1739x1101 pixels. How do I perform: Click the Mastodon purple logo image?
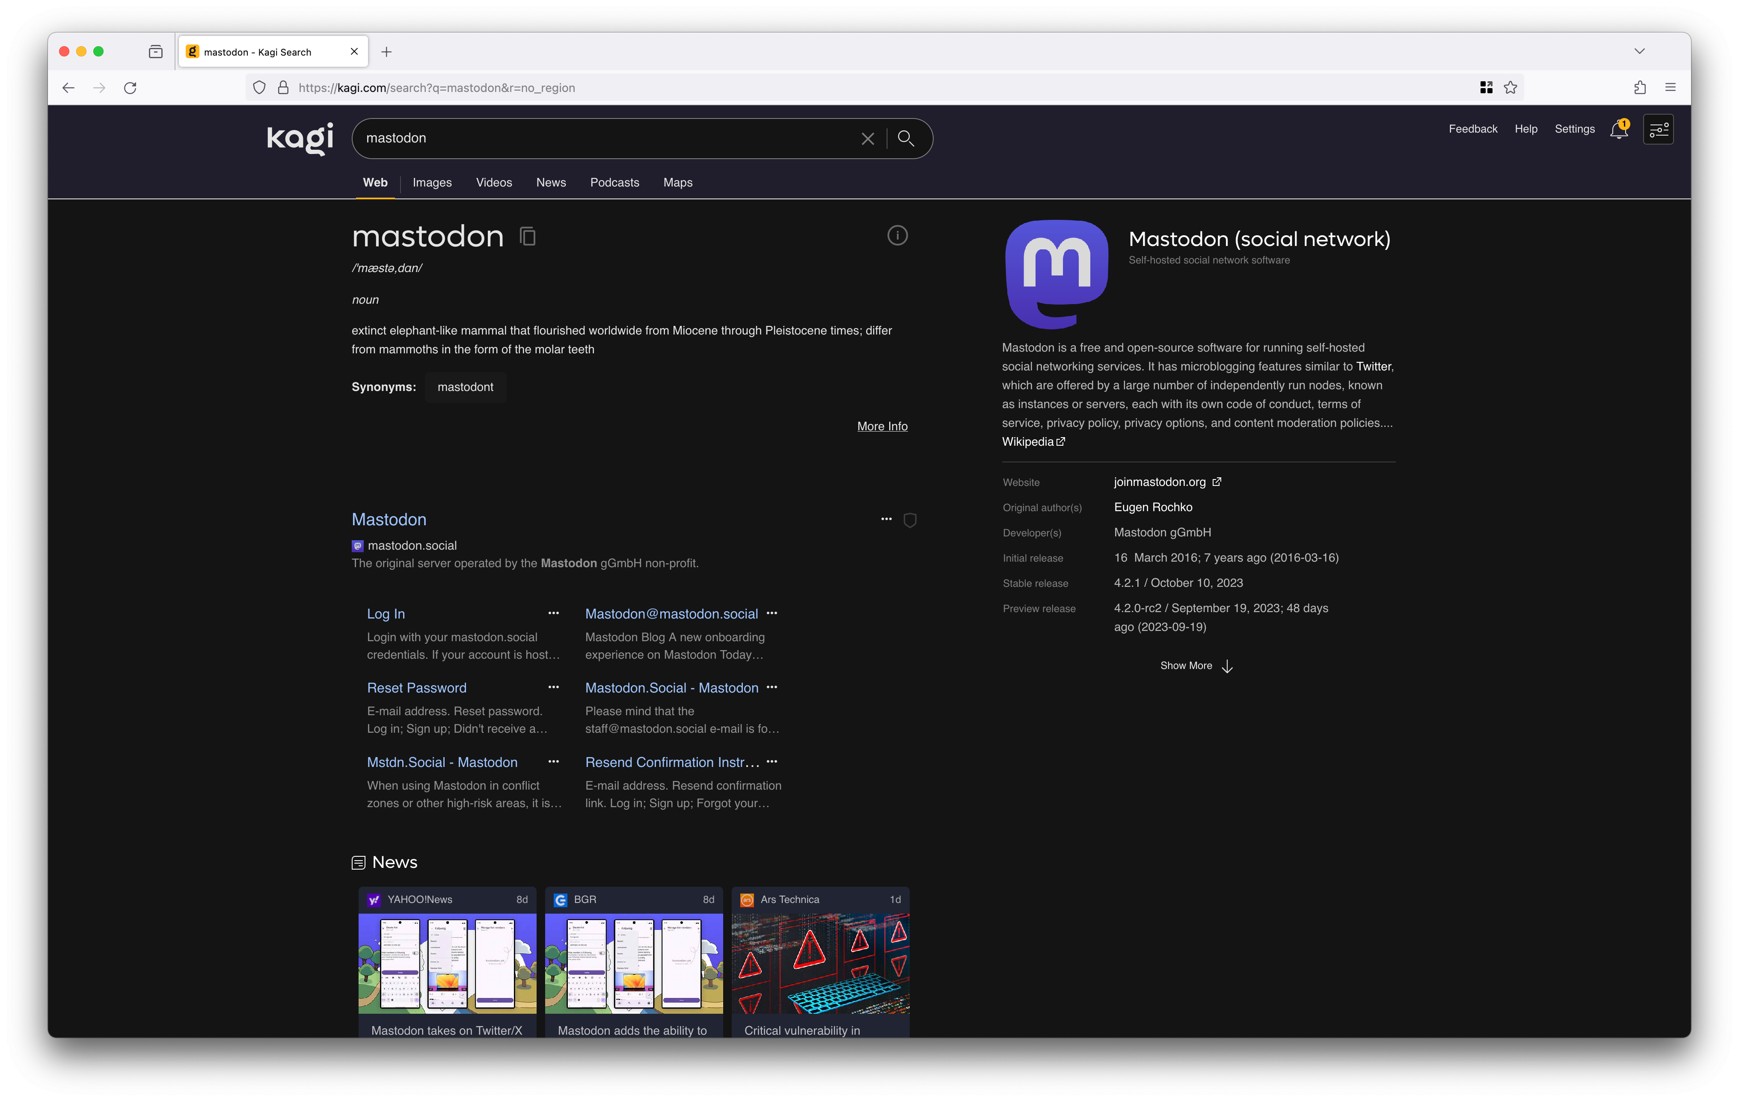(1056, 274)
